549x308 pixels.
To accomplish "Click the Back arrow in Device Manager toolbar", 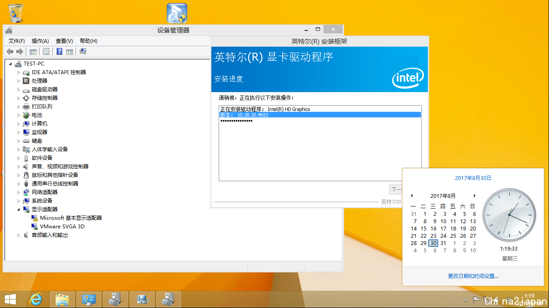I will (x=9, y=52).
